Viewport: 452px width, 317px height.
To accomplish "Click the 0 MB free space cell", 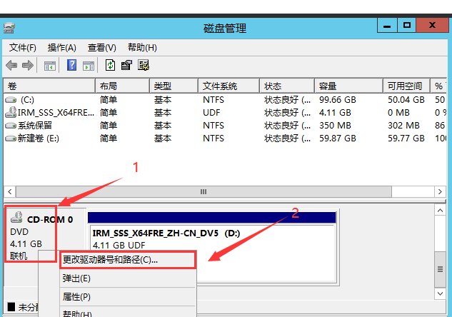I will tap(398, 112).
